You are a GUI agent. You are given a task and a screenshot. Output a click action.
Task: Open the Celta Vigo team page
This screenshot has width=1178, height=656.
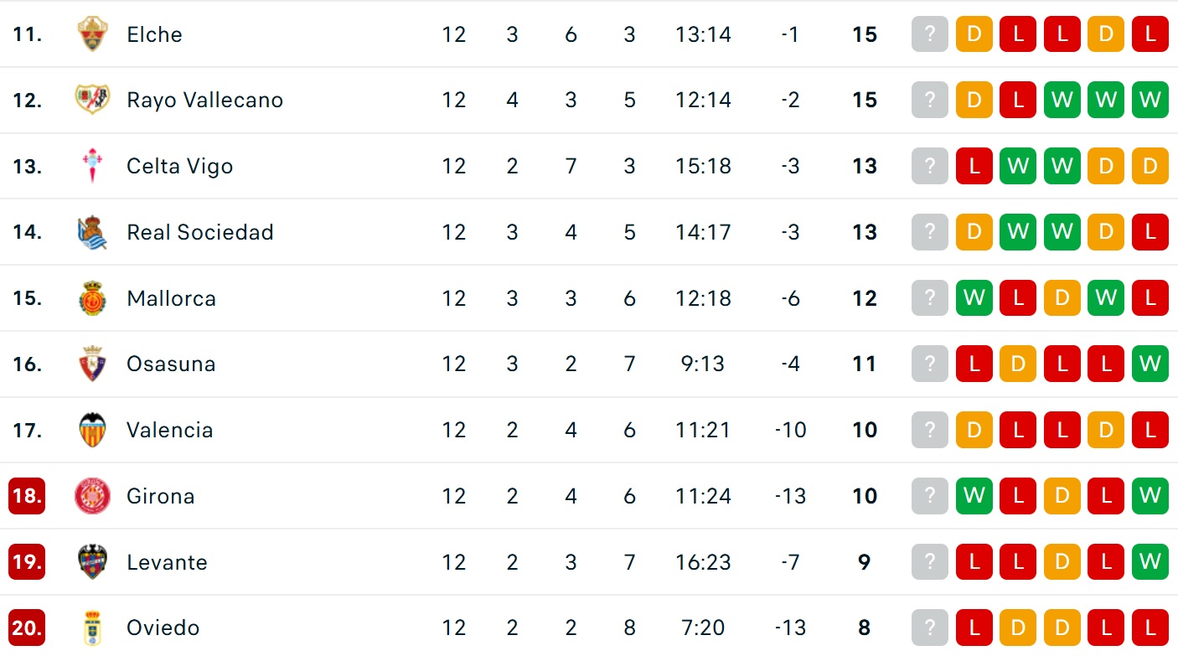(179, 166)
